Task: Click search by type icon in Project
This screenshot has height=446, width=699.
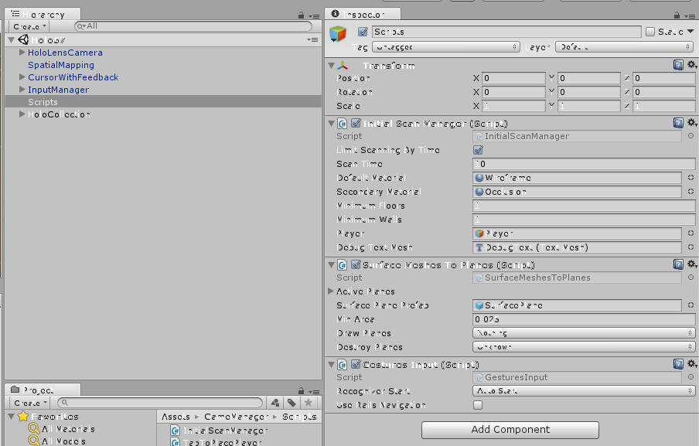Action: click(274, 403)
